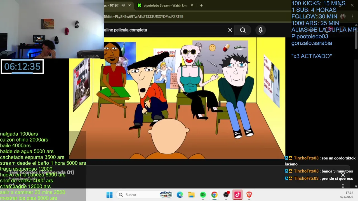Close the T01E01 YouTube tab
This screenshot has width=358, height=201.
129,5
